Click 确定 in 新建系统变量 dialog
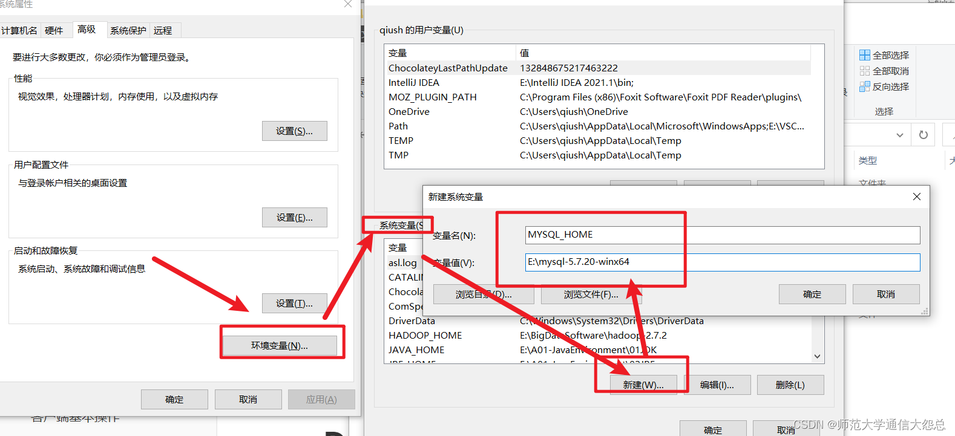 [812, 294]
